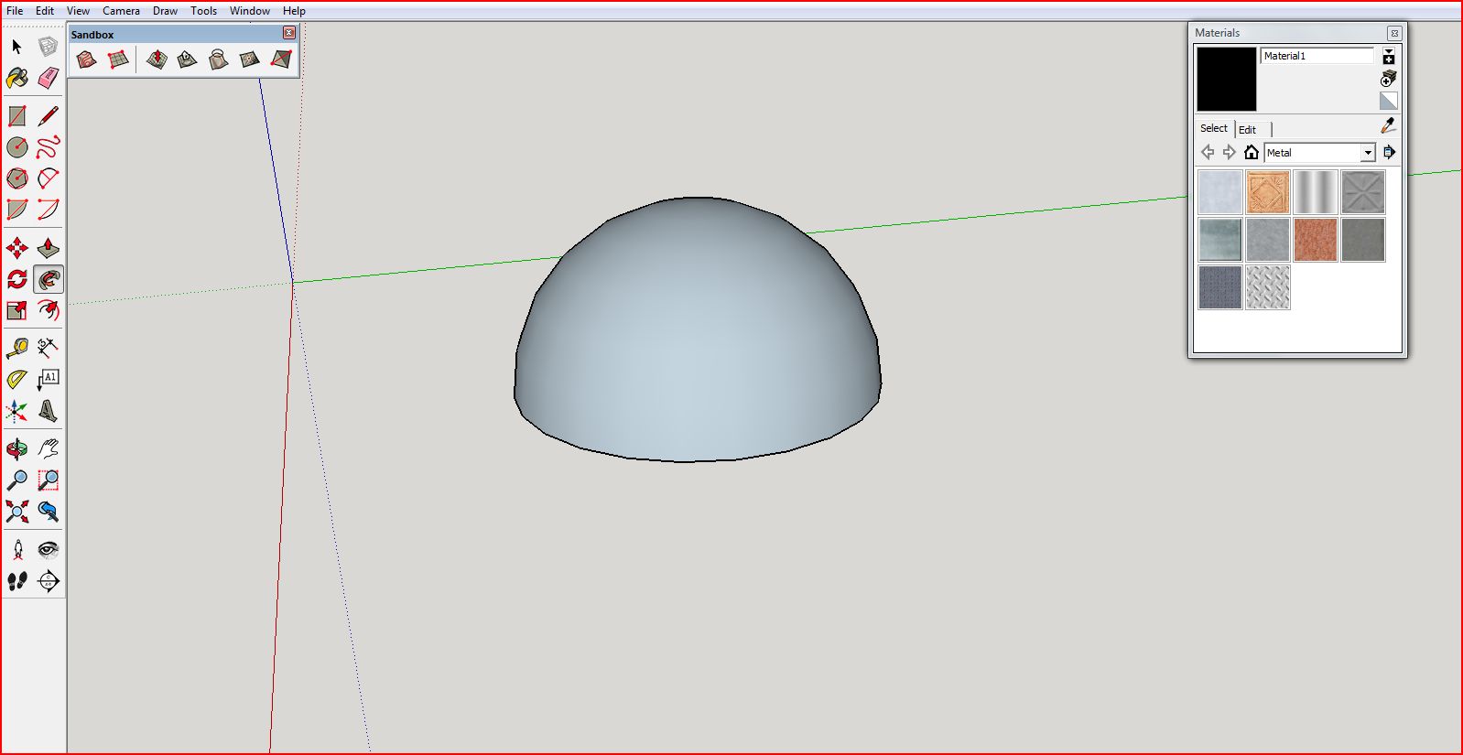This screenshot has width=1463, height=755.
Task: Select the Text label tool marked A1
Action: pos(48,379)
